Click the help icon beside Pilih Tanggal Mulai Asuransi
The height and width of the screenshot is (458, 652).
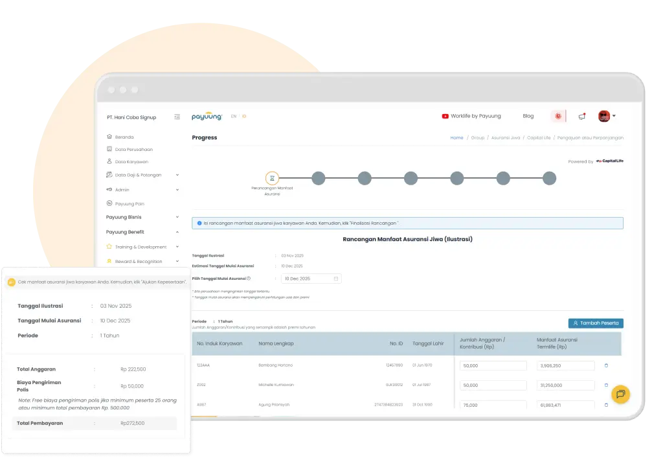(249, 279)
